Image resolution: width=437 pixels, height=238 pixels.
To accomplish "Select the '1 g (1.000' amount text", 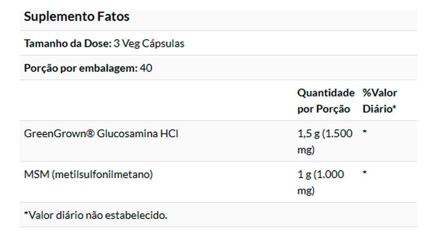I will [x=320, y=174].
